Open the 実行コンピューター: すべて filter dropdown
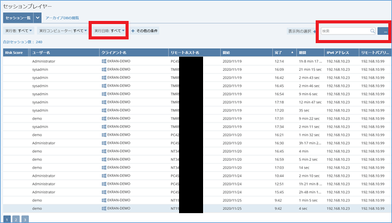Image resolution: width=392 pixels, height=223 pixels. pos(62,31)
